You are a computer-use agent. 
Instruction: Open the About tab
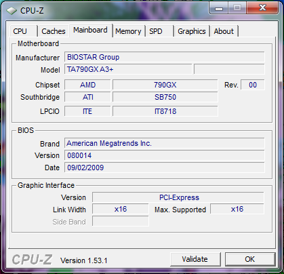click(224, 31)
